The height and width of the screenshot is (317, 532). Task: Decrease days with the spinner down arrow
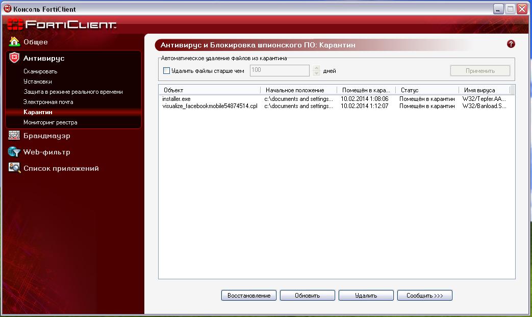[x=317, y=73]
